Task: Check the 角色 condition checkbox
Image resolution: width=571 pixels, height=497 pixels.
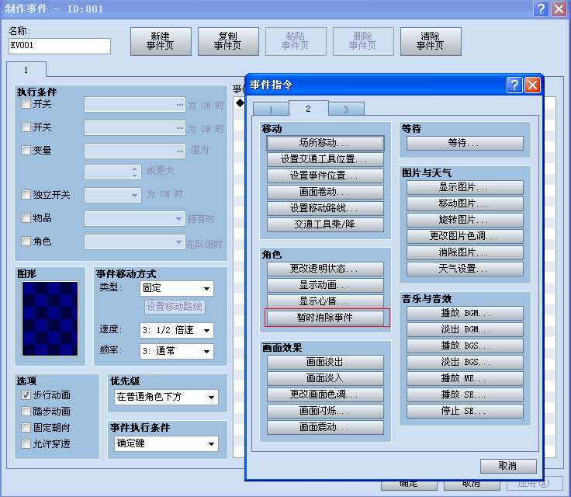Action: point(26,241)
